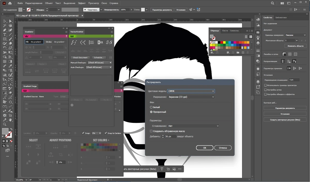This screenshot has height=182, width=310.
Task: Select the Rectangle tool
Action: pos(5,39)
